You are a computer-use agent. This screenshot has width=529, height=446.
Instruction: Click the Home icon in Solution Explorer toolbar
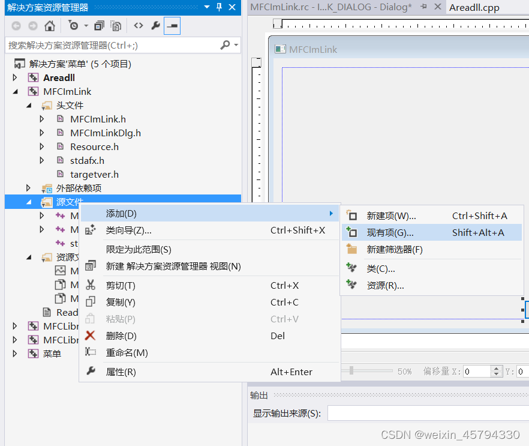coord(49,26)
